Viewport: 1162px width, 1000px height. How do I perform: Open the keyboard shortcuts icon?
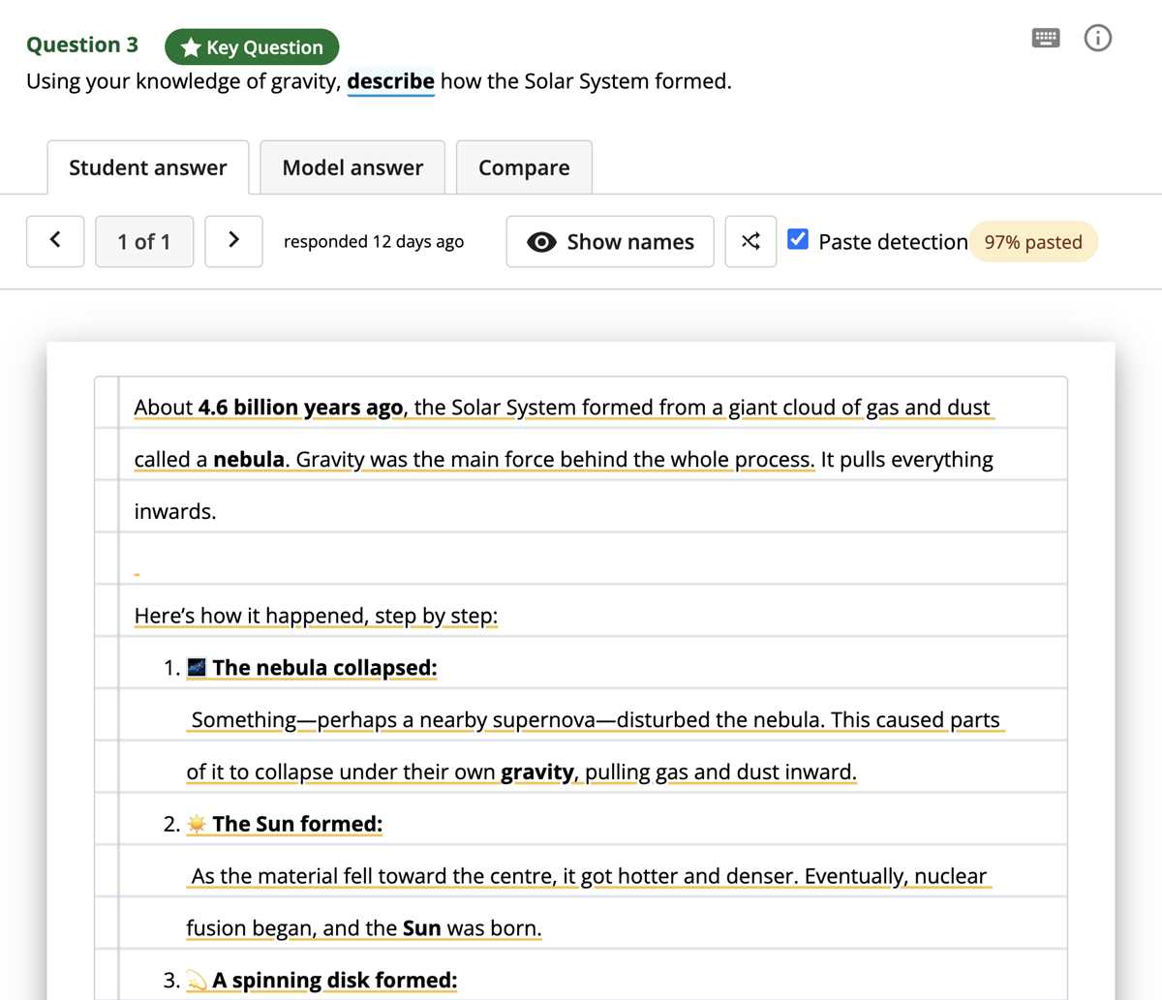coord(1046,39)
